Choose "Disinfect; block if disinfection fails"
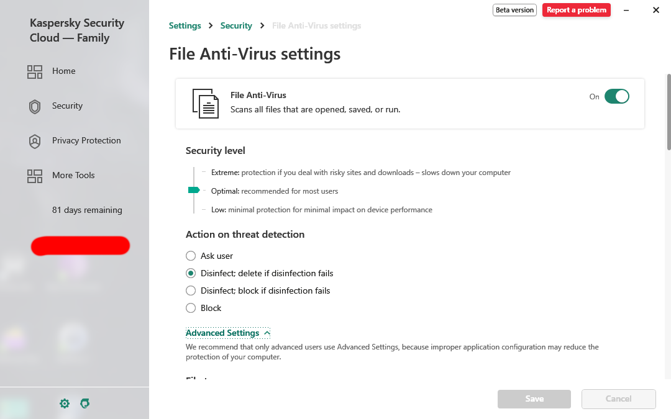The width and height of the screenshot is (671, 419). pos(191,291)
